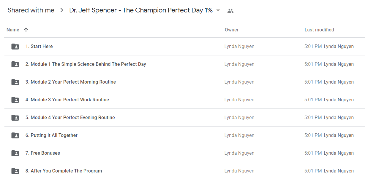The image size is (365, 179).
Task: Click folder icon beside Module 4 Evening Routine
Action: [15, 118]
